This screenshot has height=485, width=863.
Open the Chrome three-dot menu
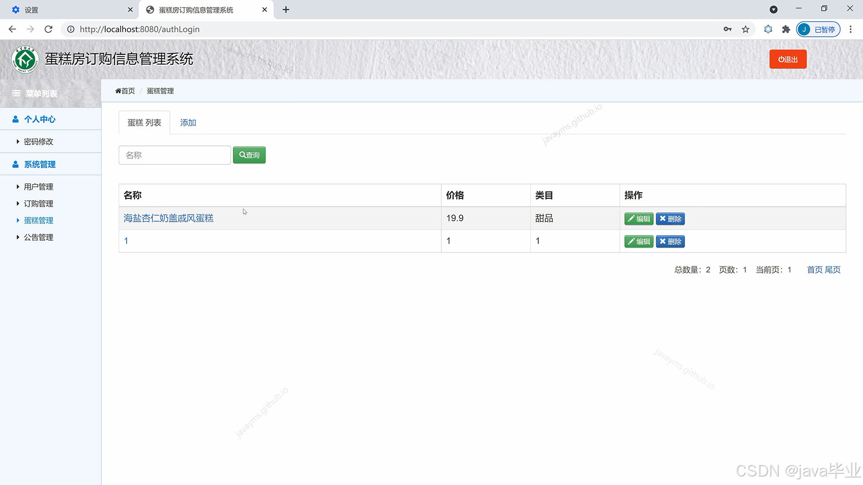[x=850, y=29]
